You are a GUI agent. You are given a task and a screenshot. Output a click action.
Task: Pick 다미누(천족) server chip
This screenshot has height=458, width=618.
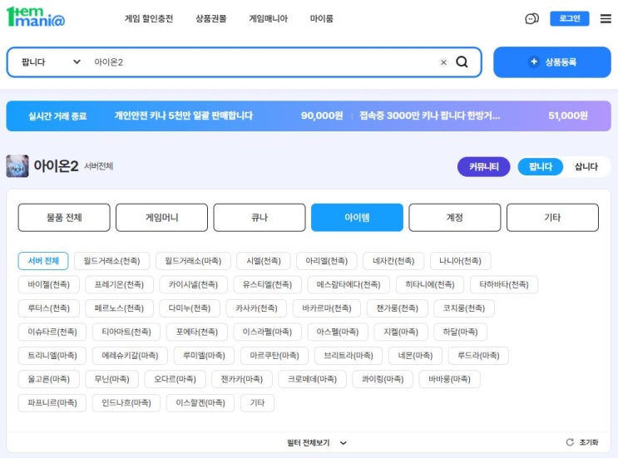coord(190,308)
